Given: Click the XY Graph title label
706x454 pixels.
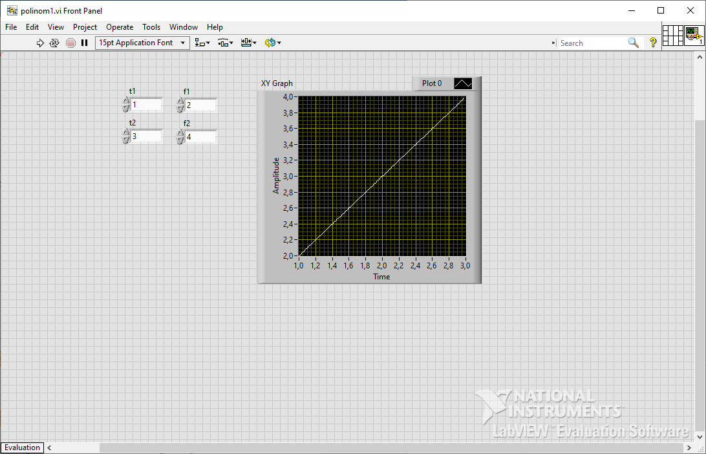Looking at the screenshot, I should click(x=277, y=83).
